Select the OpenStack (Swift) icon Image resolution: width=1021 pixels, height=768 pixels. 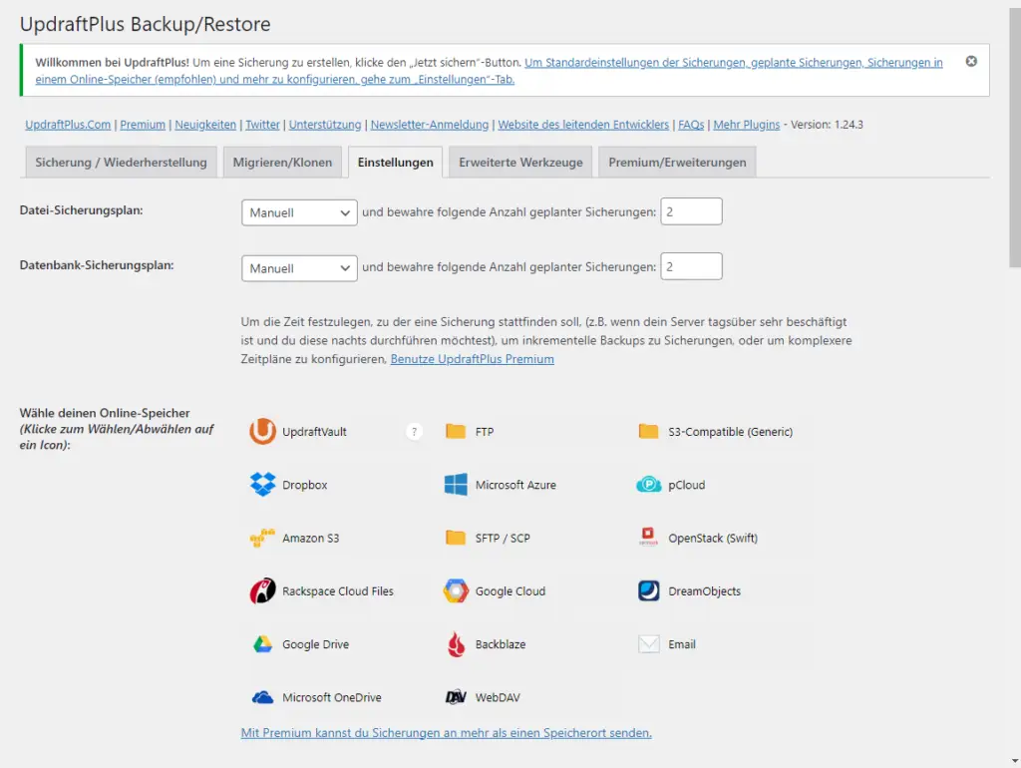[648, 538]
